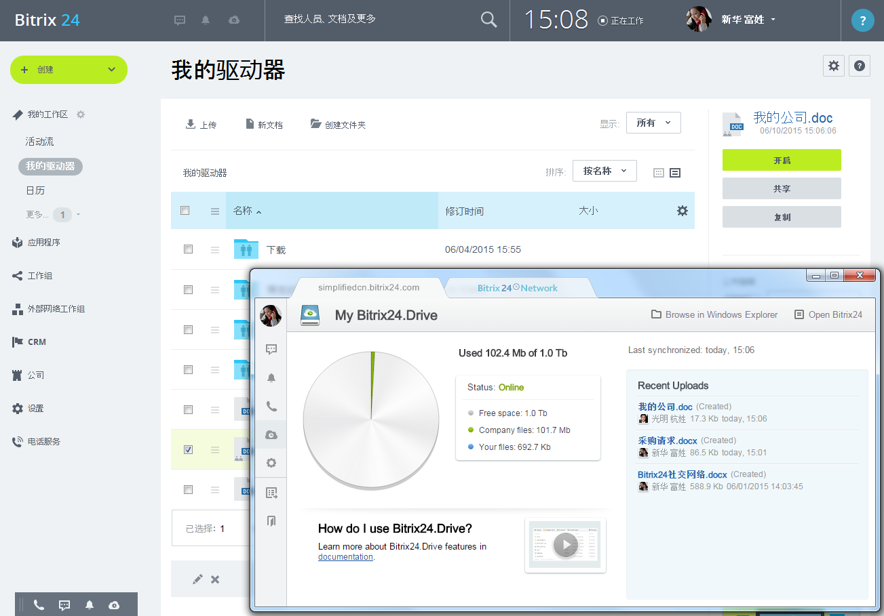Open phone icon in Drive window sidebar
The image size is (884, 616).
271,407
